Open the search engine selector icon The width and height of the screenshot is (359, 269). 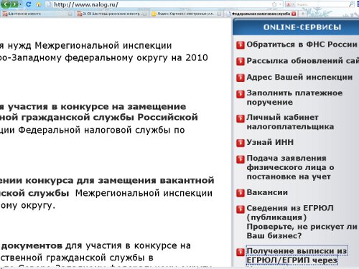[290, 4]
